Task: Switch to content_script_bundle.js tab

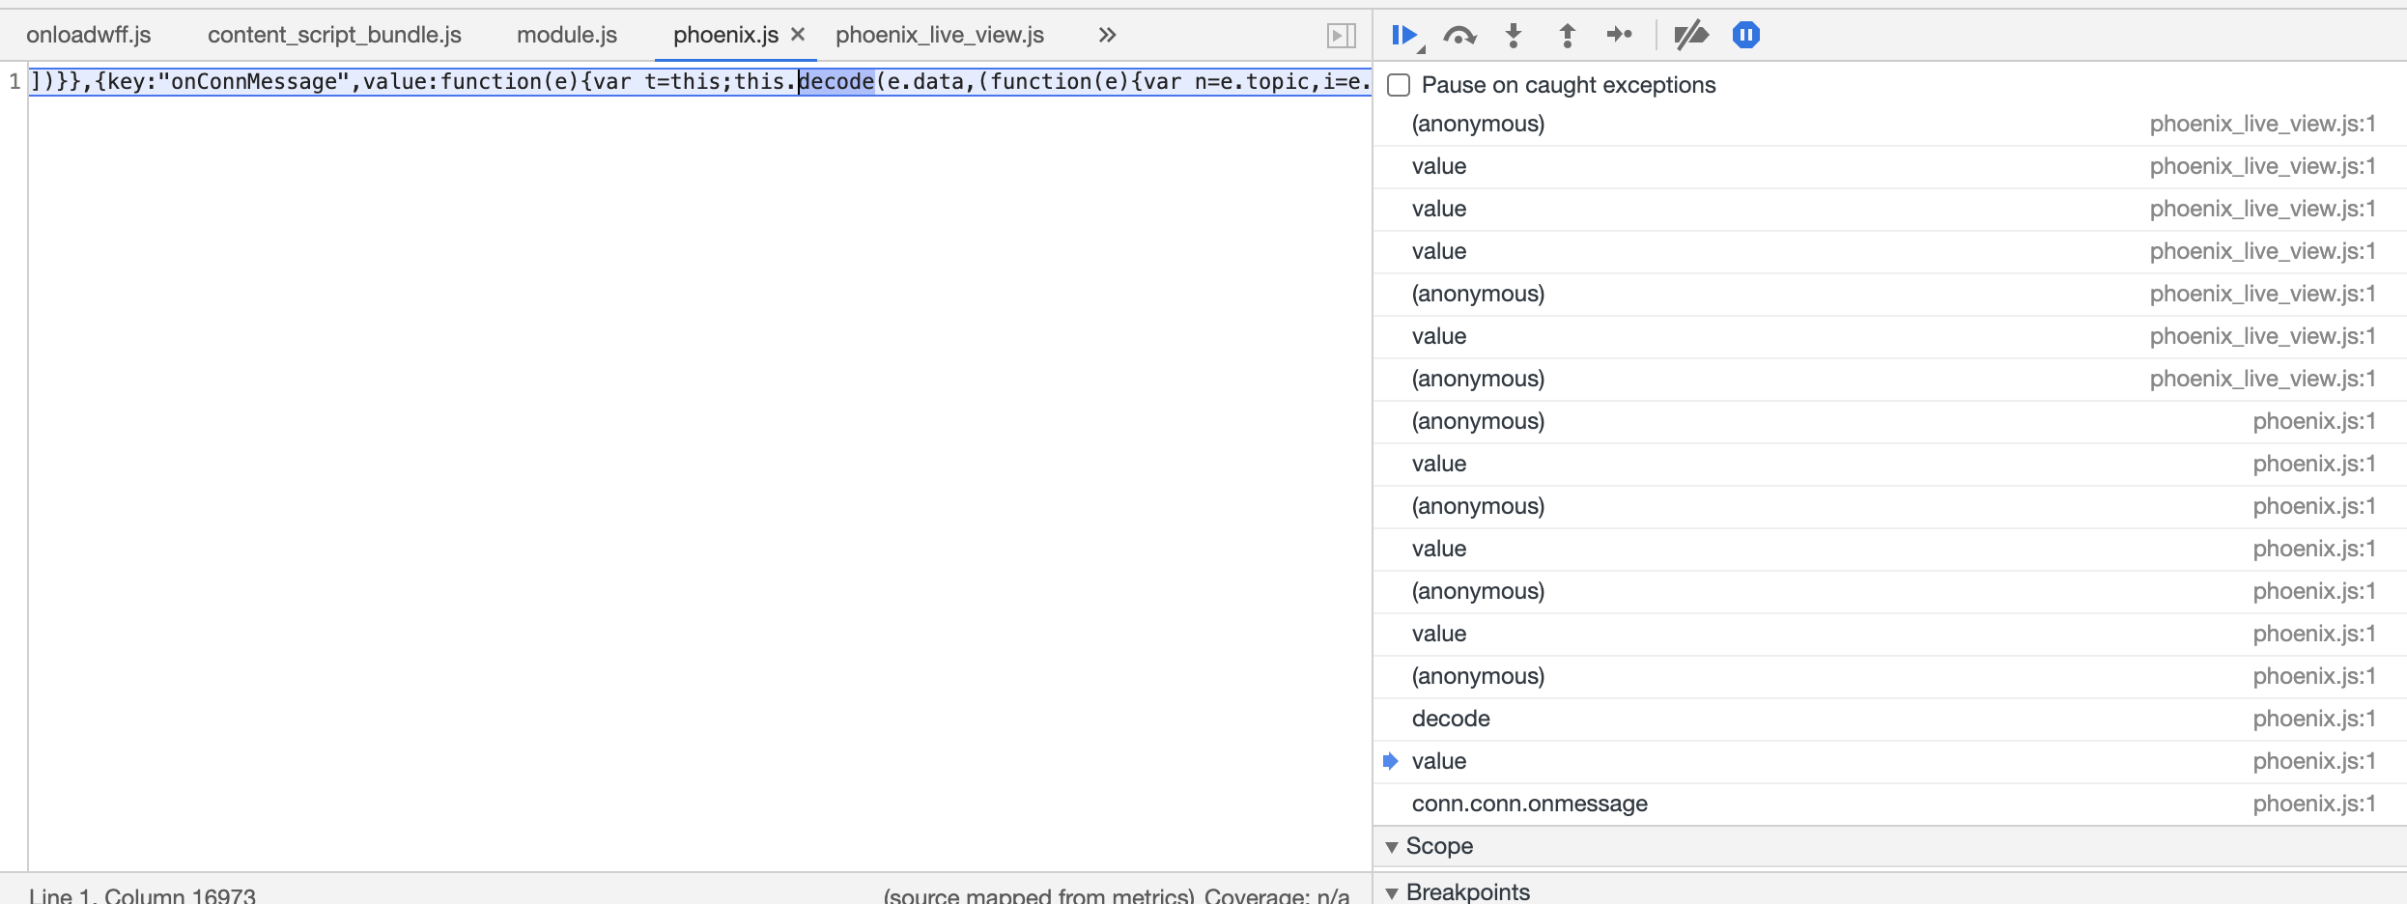Action: [334, 35]
